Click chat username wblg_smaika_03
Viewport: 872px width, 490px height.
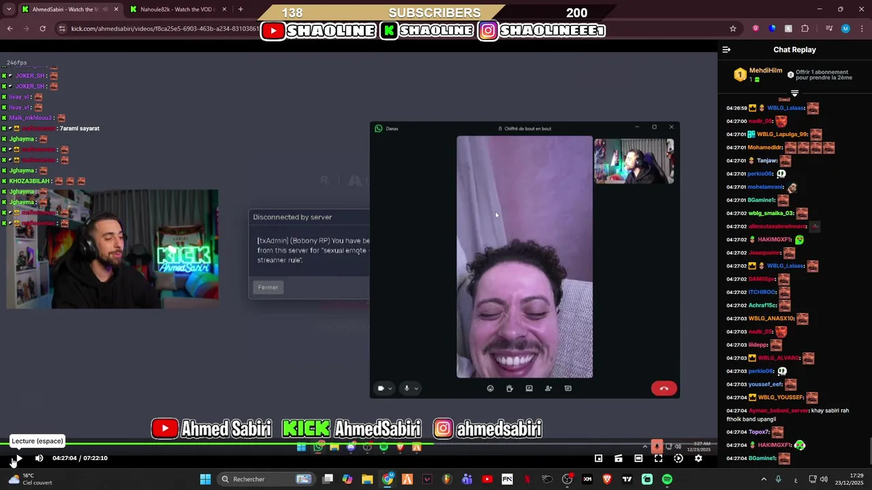click(x=770, y=214)
